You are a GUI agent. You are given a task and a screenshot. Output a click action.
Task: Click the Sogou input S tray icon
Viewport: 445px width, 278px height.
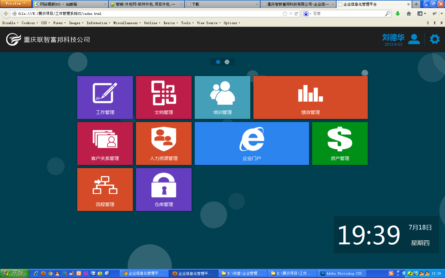tap(391, 273)
